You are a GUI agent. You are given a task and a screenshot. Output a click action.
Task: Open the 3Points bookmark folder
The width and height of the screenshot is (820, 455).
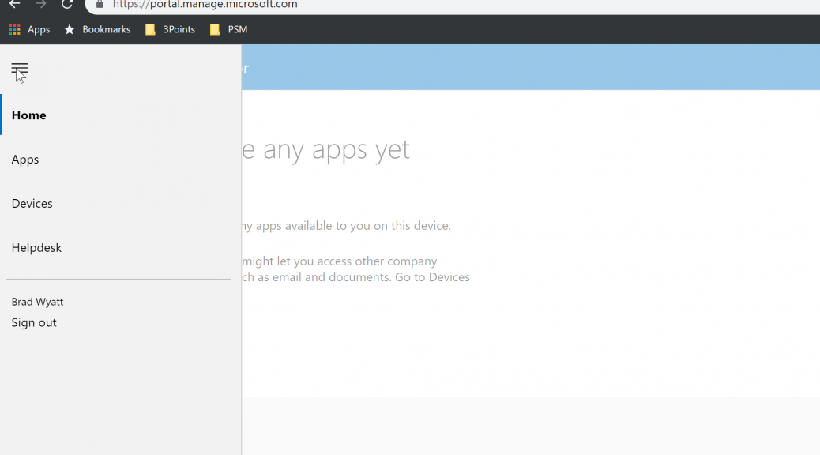click(170, 29)
